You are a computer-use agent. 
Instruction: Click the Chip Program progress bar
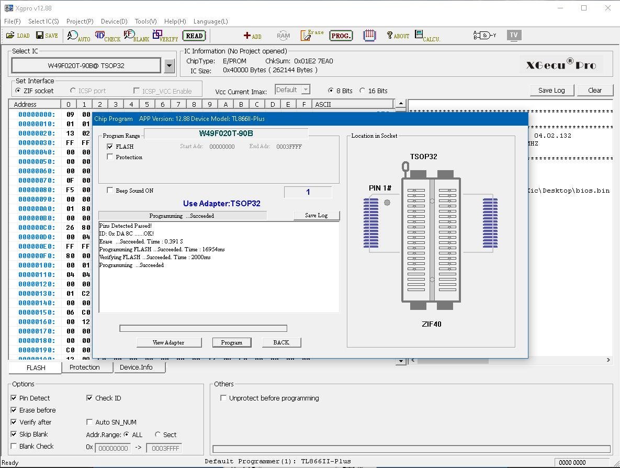(203, 328)
